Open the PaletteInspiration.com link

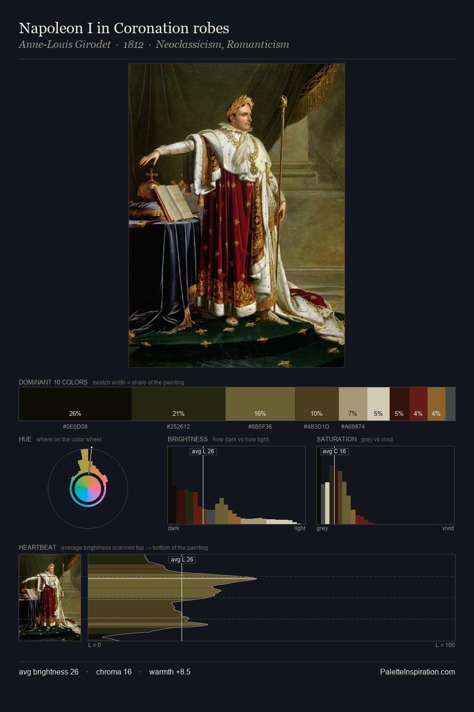418,672
